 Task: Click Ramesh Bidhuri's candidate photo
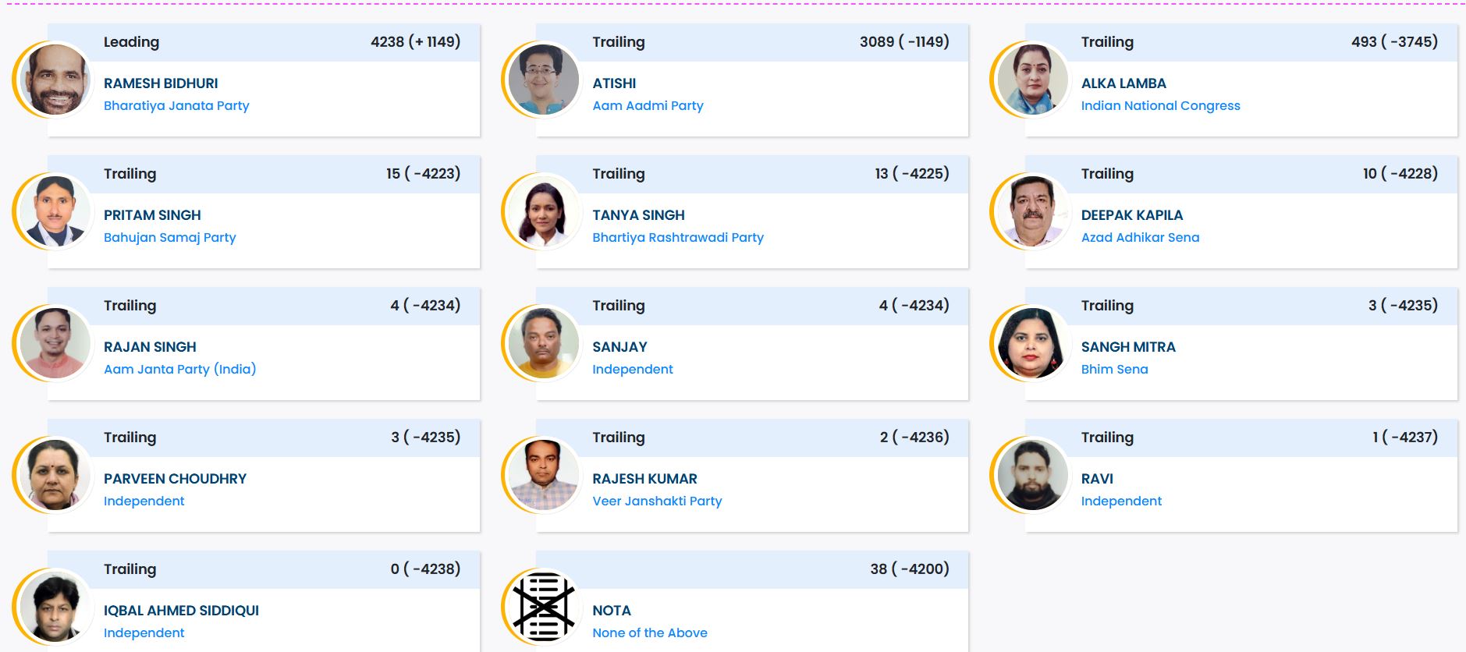point(55,80)
